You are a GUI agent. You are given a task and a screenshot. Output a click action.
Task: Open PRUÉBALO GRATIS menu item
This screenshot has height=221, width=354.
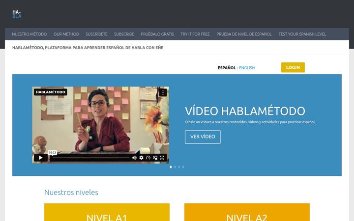(157, 34)
